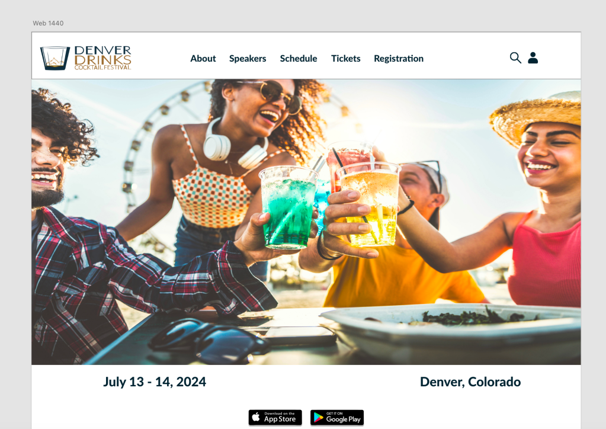Click the Denver Drinks logo wordmark
Viewport: 606px width, 429px height.
click(103, 58)
